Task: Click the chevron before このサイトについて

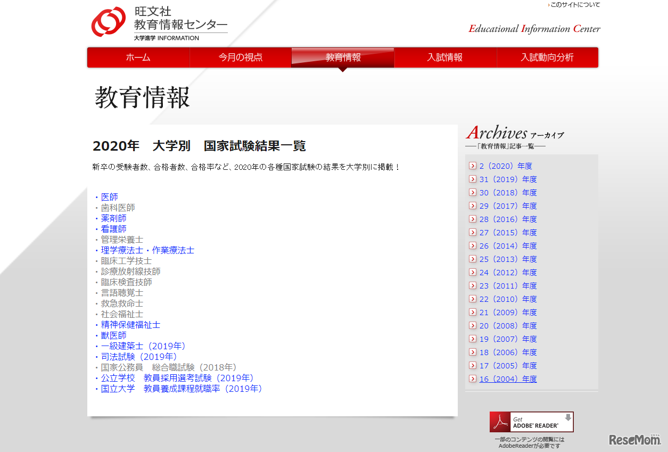Action: (548, 4)
